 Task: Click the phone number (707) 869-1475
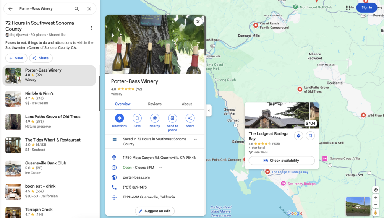(135, 187)
